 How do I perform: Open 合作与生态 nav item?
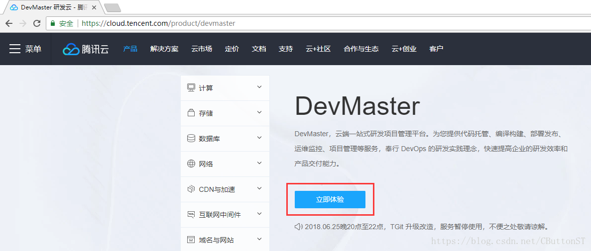click(361, 49)
